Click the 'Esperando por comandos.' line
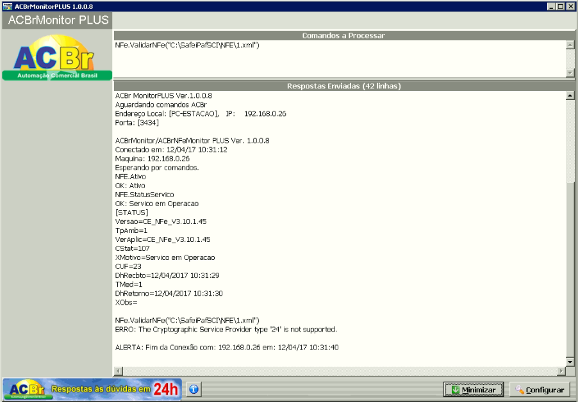 click(157, 168)
